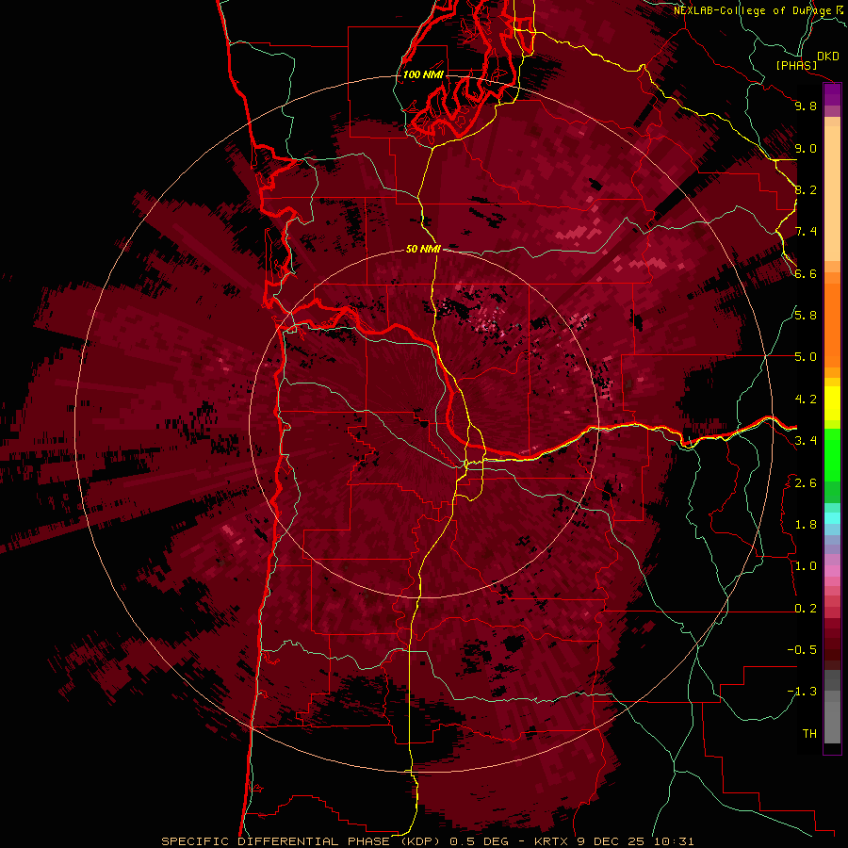Click the cyan segment of the colorbar
848x848 pixels.
[x=832, y=518]
